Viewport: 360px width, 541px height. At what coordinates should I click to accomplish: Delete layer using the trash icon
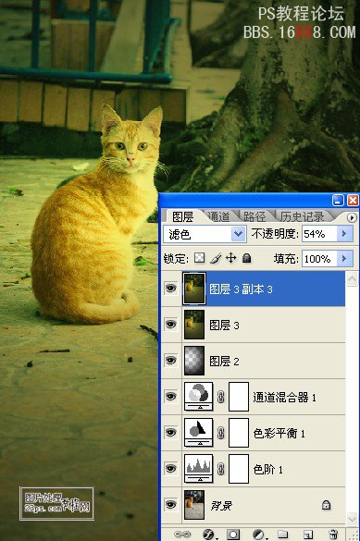coord(333,535)
